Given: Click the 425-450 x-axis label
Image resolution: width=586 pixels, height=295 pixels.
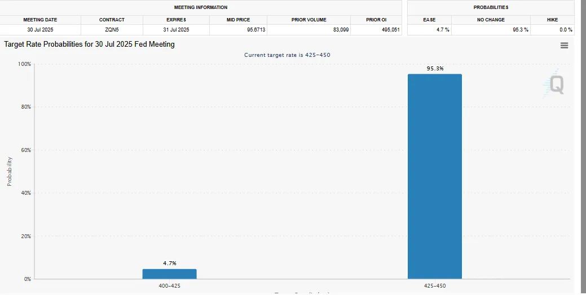Looking at the screenshot, I should [x=435, y=286].
